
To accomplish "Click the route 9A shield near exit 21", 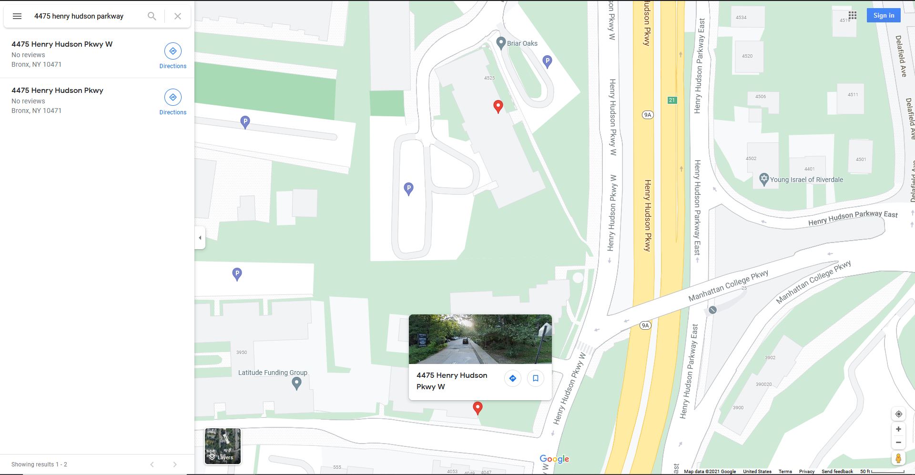I will pyautogui.click(x=647, y=115).
